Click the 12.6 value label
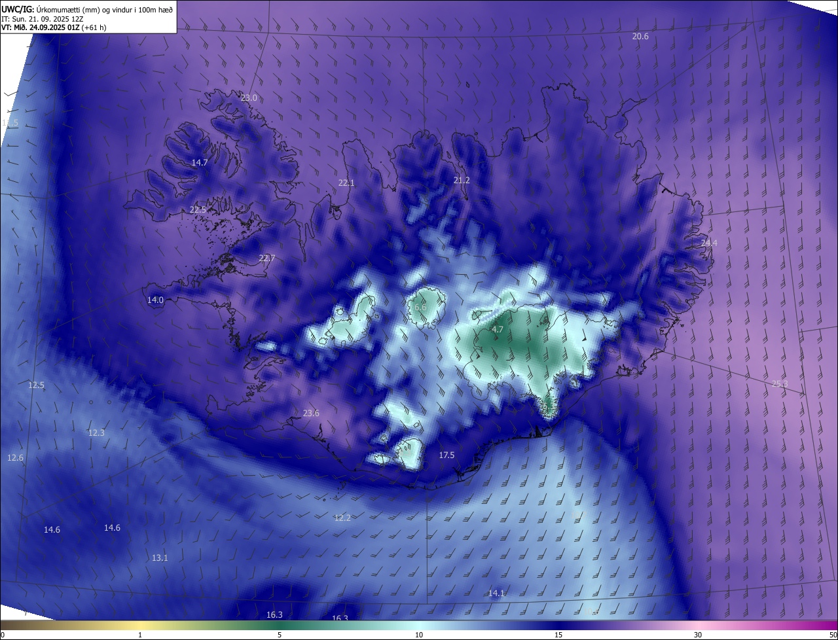 click(x=15, y=458)
